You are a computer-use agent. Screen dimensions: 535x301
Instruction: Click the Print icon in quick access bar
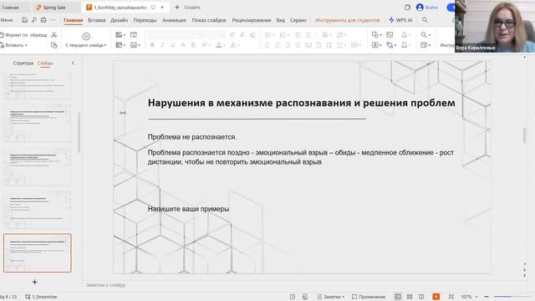click(43, 20)
